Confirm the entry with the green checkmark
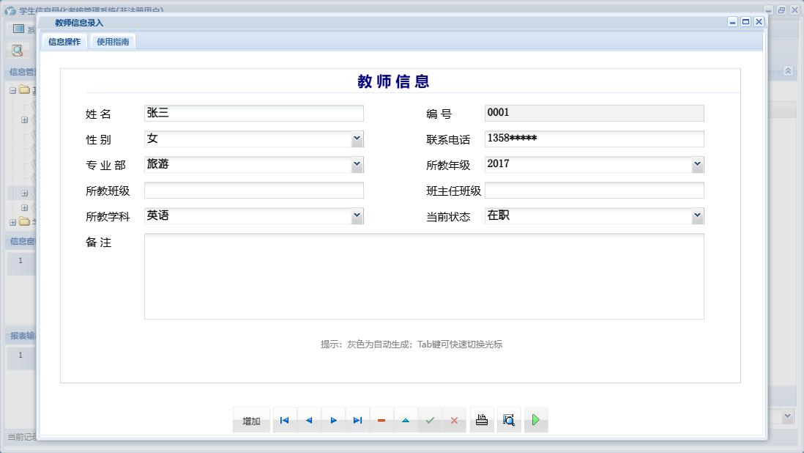Screen dimensions: 804x453 [431, 420]
